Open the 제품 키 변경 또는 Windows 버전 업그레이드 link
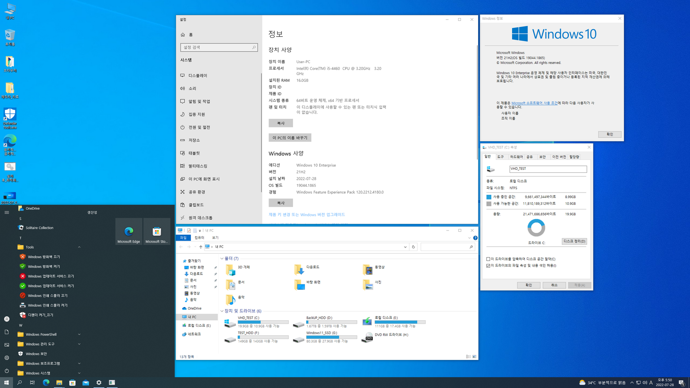 click(x=307, y=215)
